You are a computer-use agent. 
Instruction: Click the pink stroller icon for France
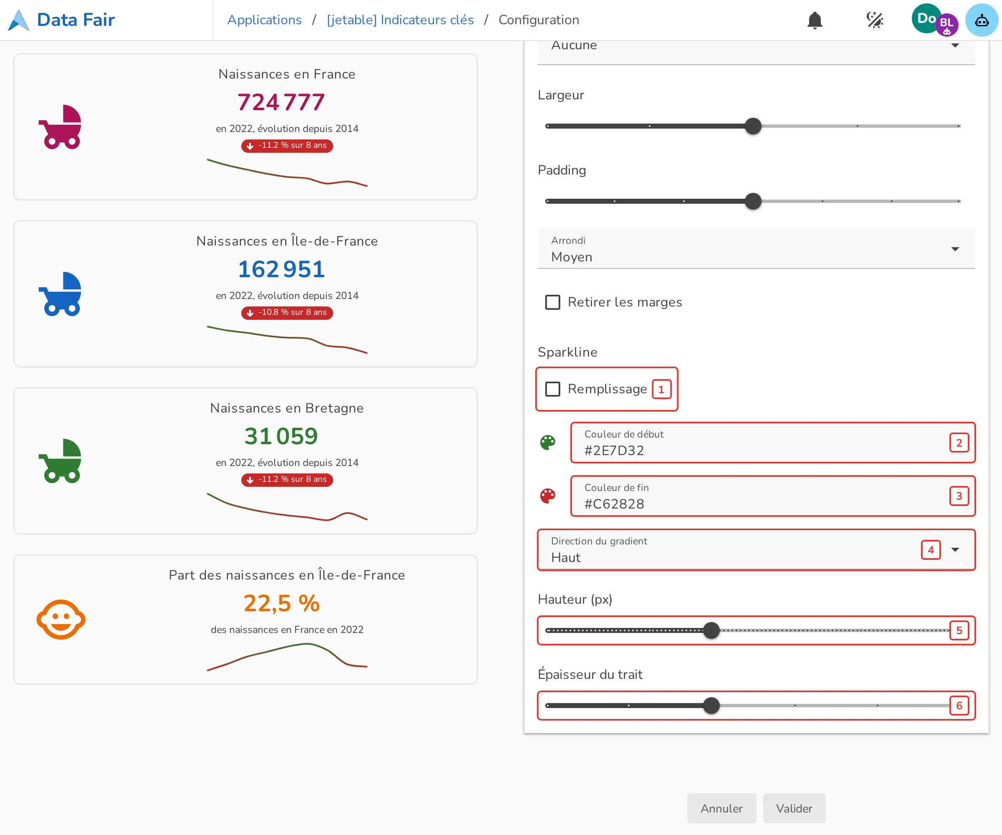point(60,127)
